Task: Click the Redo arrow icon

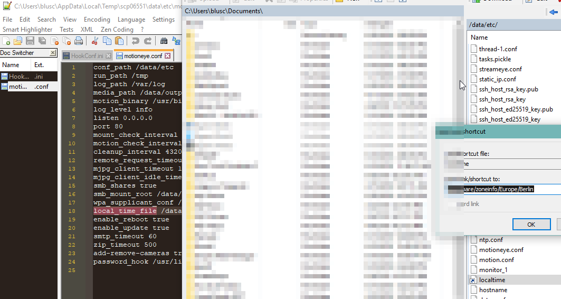Action: pos(147,41)
